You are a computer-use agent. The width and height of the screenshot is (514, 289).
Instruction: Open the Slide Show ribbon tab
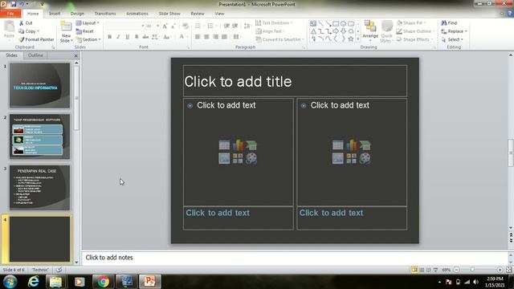point(169,14)
